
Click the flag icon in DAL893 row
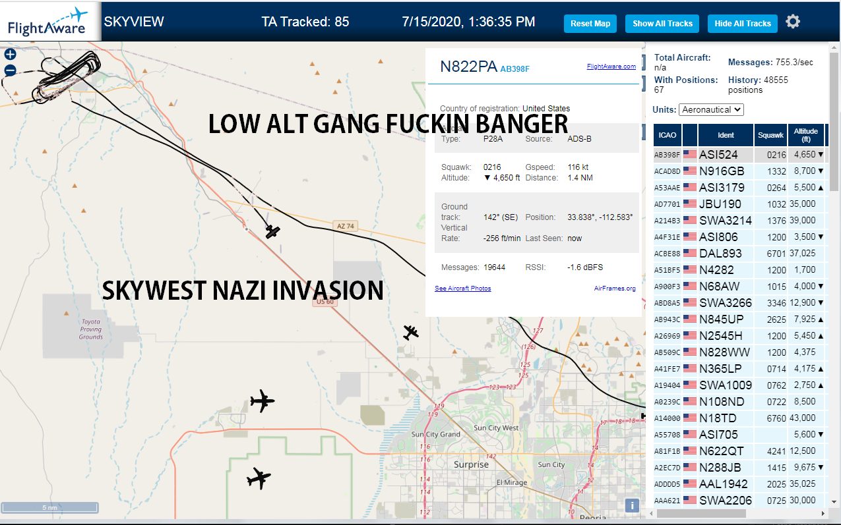click(690, 254)
